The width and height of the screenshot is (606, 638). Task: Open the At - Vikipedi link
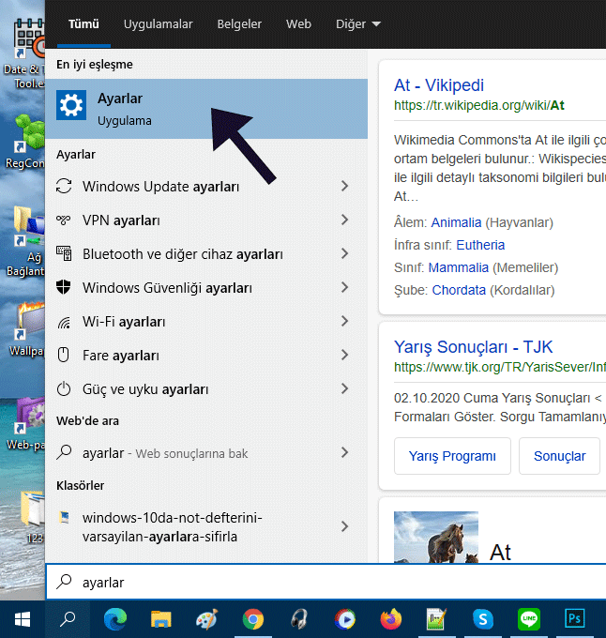tap(439, 85)
